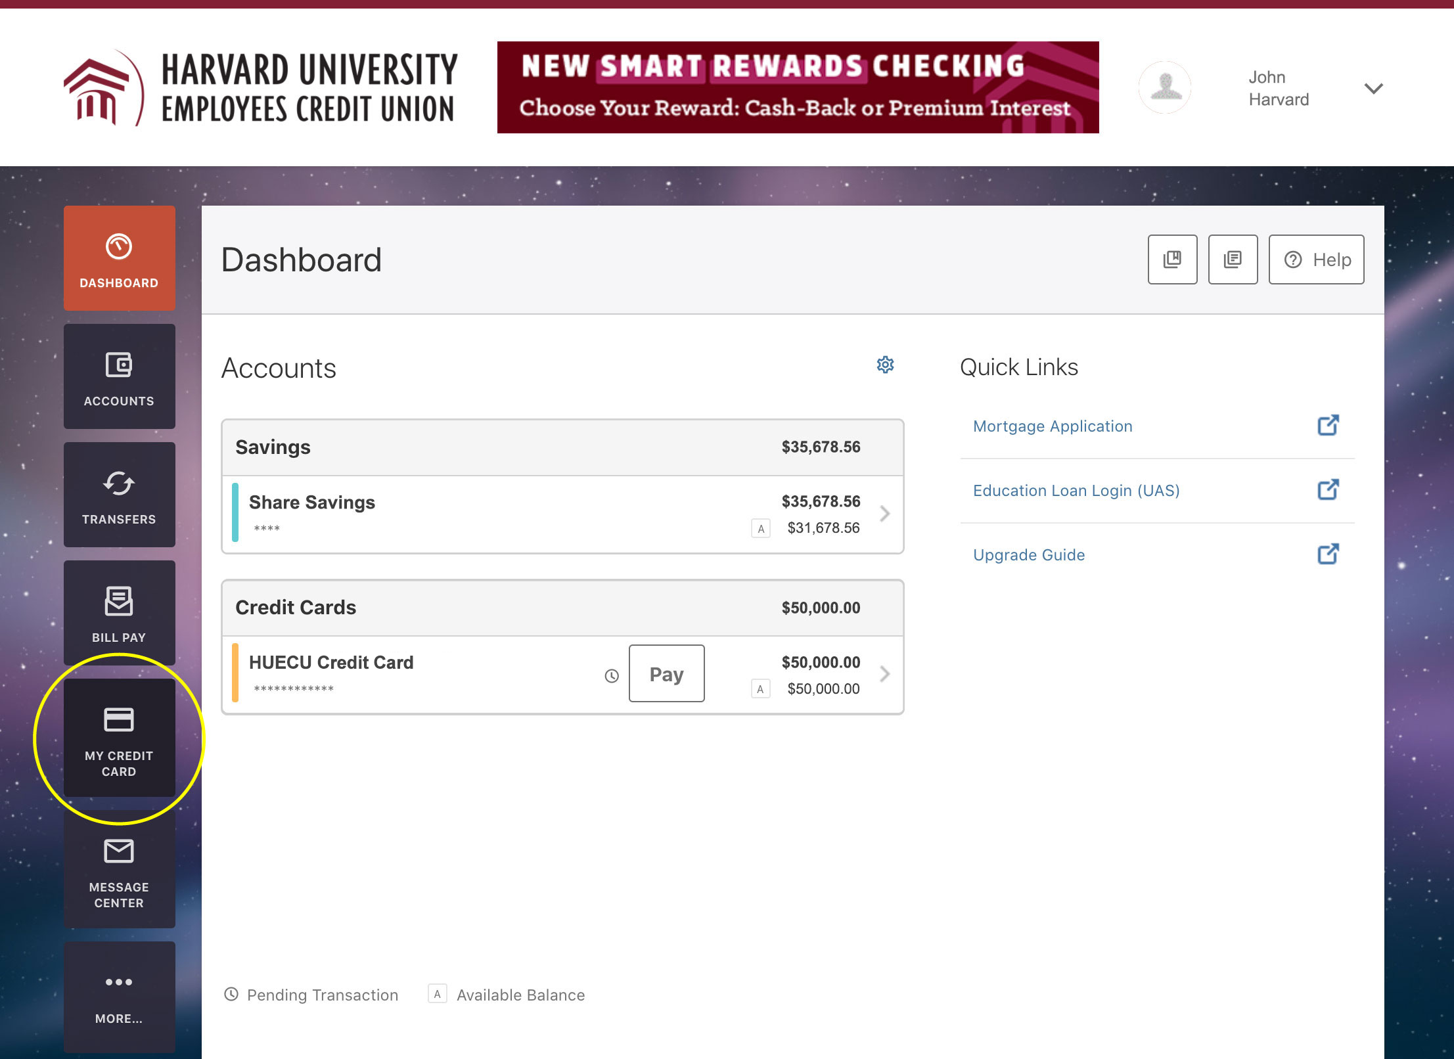This screenshot has height=1059, width=1454.
Task: Open the Transfers sidebar item
Action: pos(119,495)
